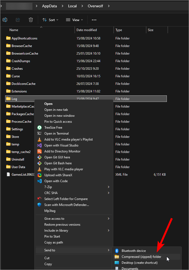Expand the CRC SHA submenu
The width and height of the screenshot is (189, 270).
point(108,193)
